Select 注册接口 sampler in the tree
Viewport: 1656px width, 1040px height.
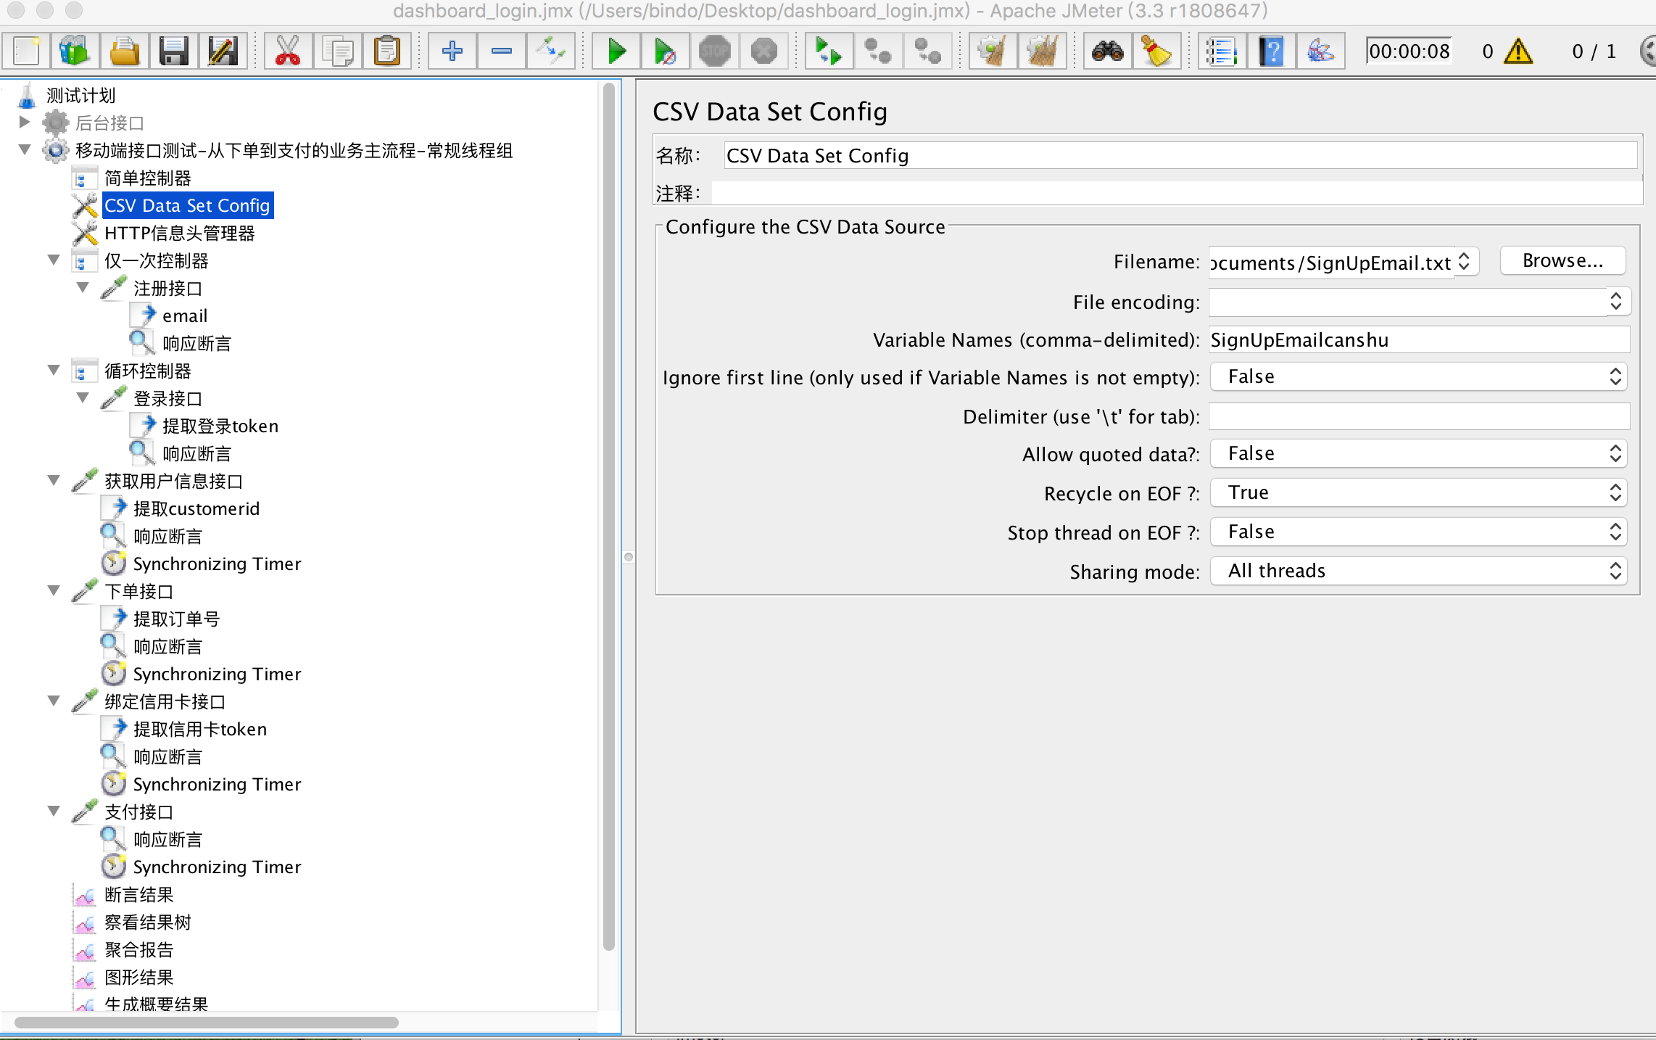click(x=167, y=288)
